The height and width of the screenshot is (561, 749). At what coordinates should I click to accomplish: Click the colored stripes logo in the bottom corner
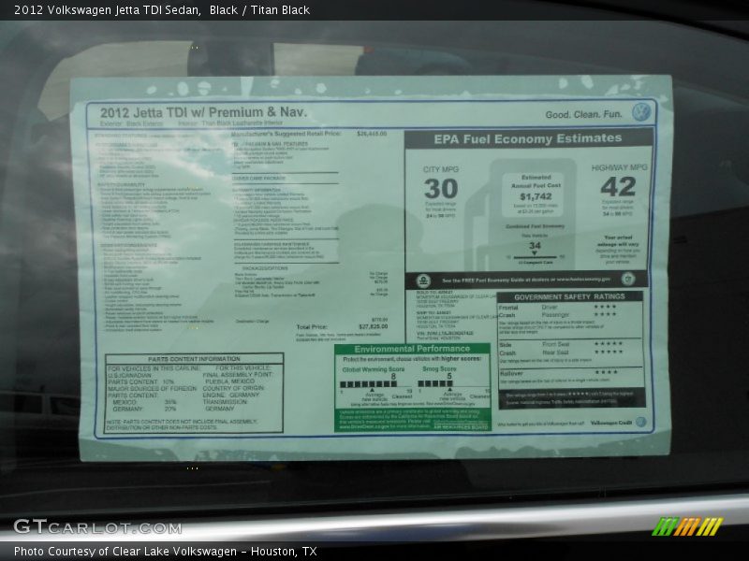pyautogui.click(x=686, y=526)
